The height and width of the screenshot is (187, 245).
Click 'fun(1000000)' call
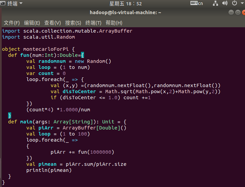pyautogui.click(x=96, y=152)
